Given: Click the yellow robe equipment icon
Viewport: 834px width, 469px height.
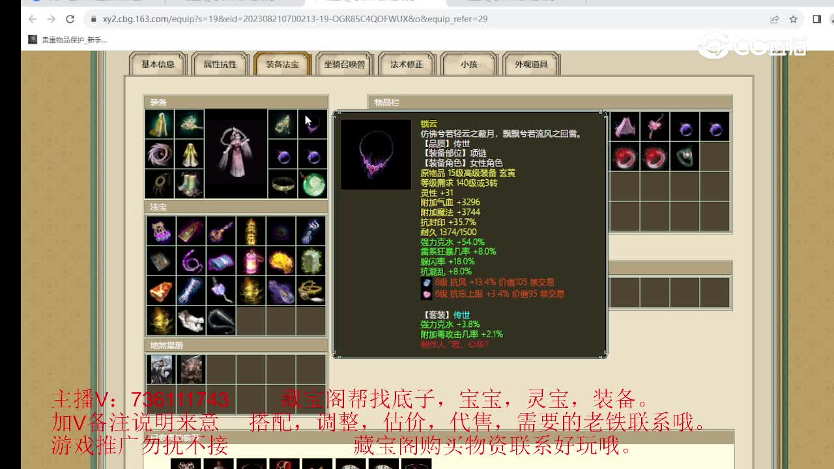Looking at the screenshot, I should (190, 154).
